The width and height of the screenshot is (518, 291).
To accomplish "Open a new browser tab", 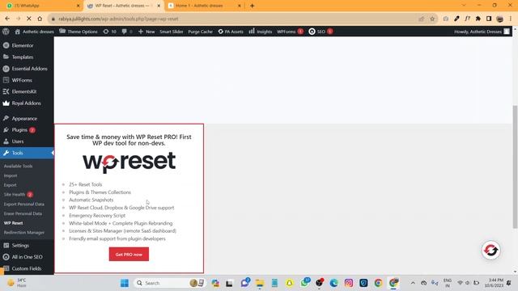I will click(252, 6).
